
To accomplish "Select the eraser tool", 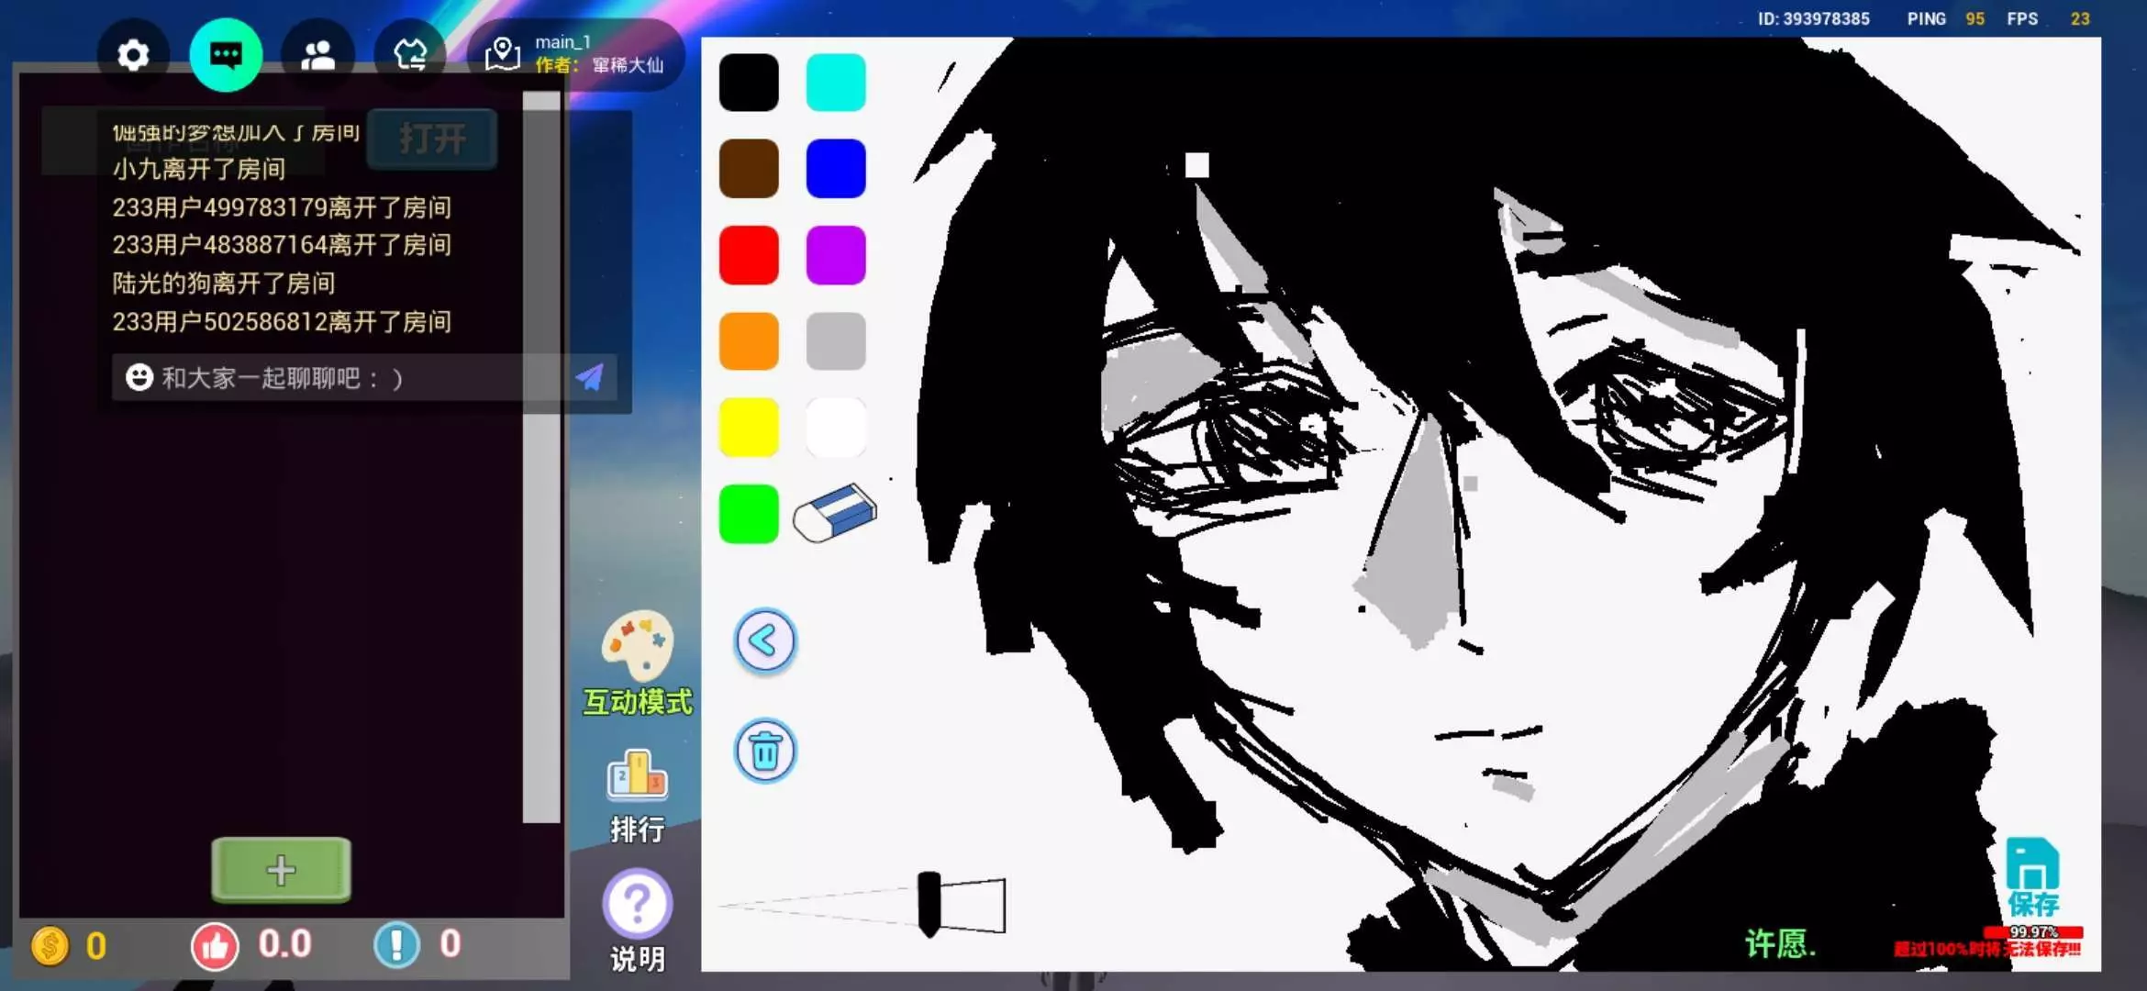I will click(x=835, y=514).
